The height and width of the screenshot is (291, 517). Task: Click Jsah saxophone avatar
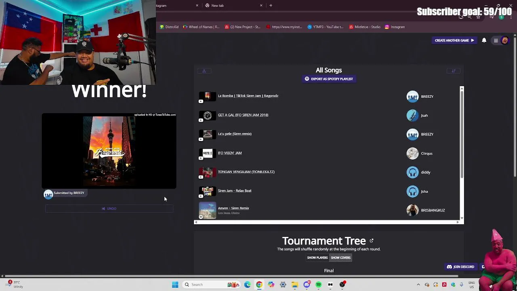pos(412,116)
